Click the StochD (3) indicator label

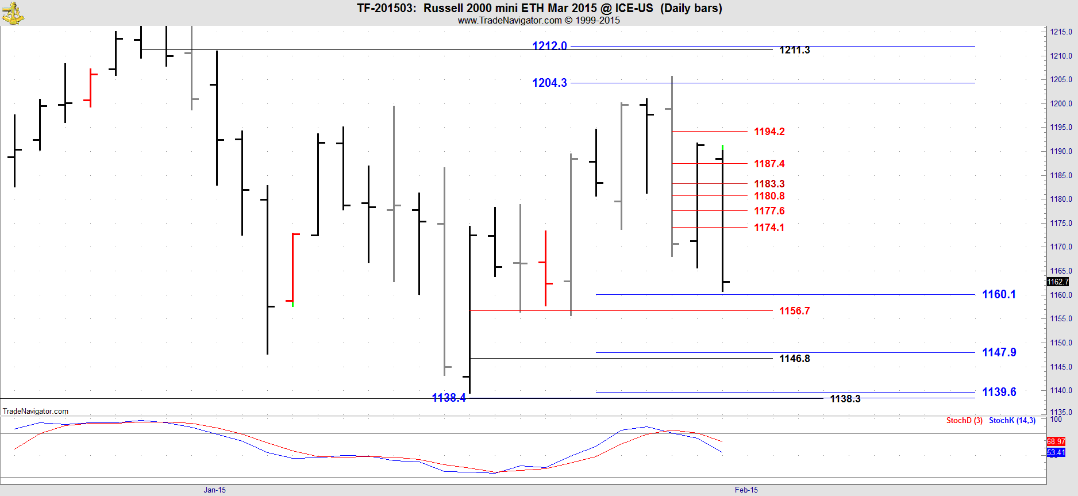point(964,420)
